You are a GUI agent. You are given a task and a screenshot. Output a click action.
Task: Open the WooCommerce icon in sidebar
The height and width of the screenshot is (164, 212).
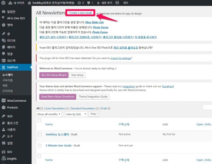point(4,100)
